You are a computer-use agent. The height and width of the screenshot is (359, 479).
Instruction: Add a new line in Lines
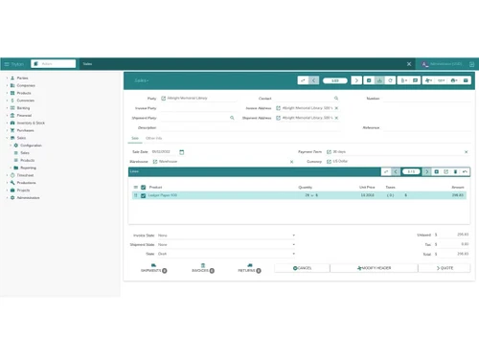(437, 171)
